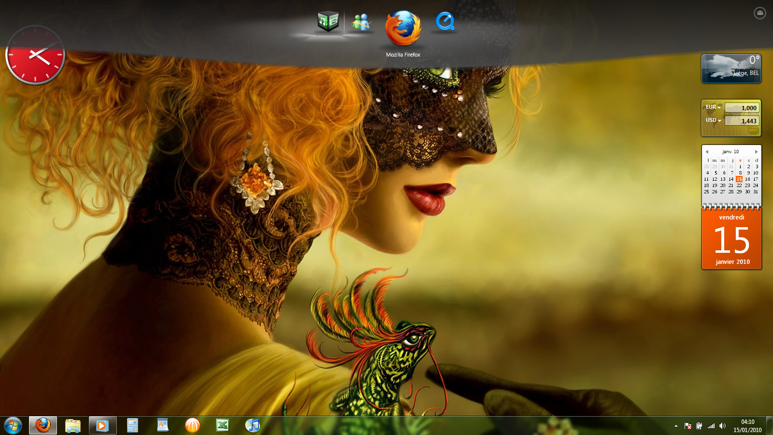Open the wireless network signal icon

(711, 426)
